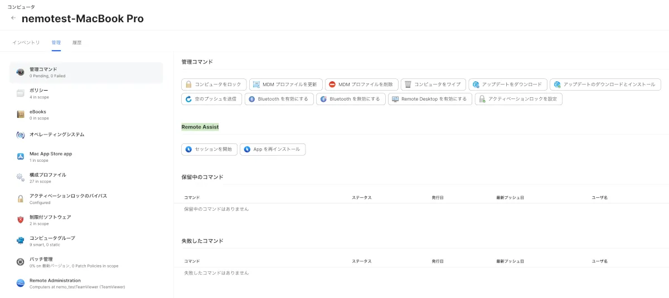Image resolution: width=669 pixels, height=298 pixels.
Task: Click 最新プッシュ日 header in 保留中のコマンド table
Action: coord(510,197)
